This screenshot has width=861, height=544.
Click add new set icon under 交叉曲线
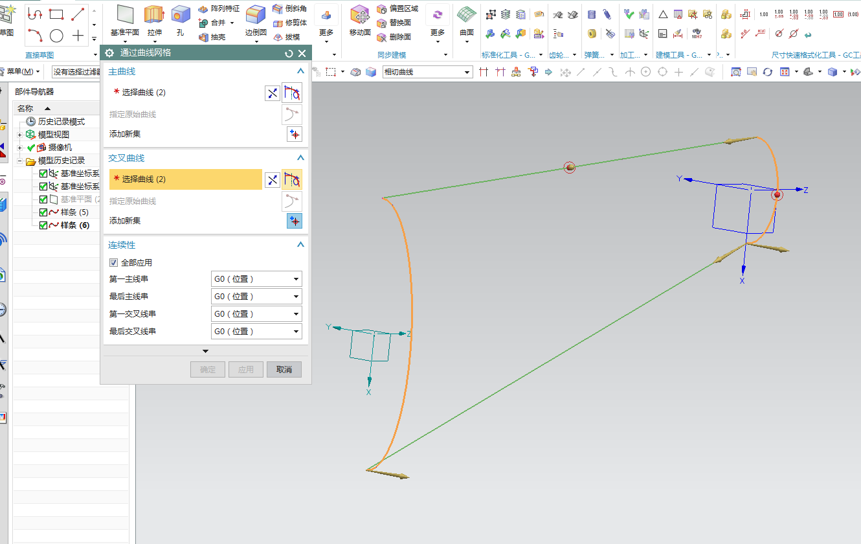(x=295, y=221)
